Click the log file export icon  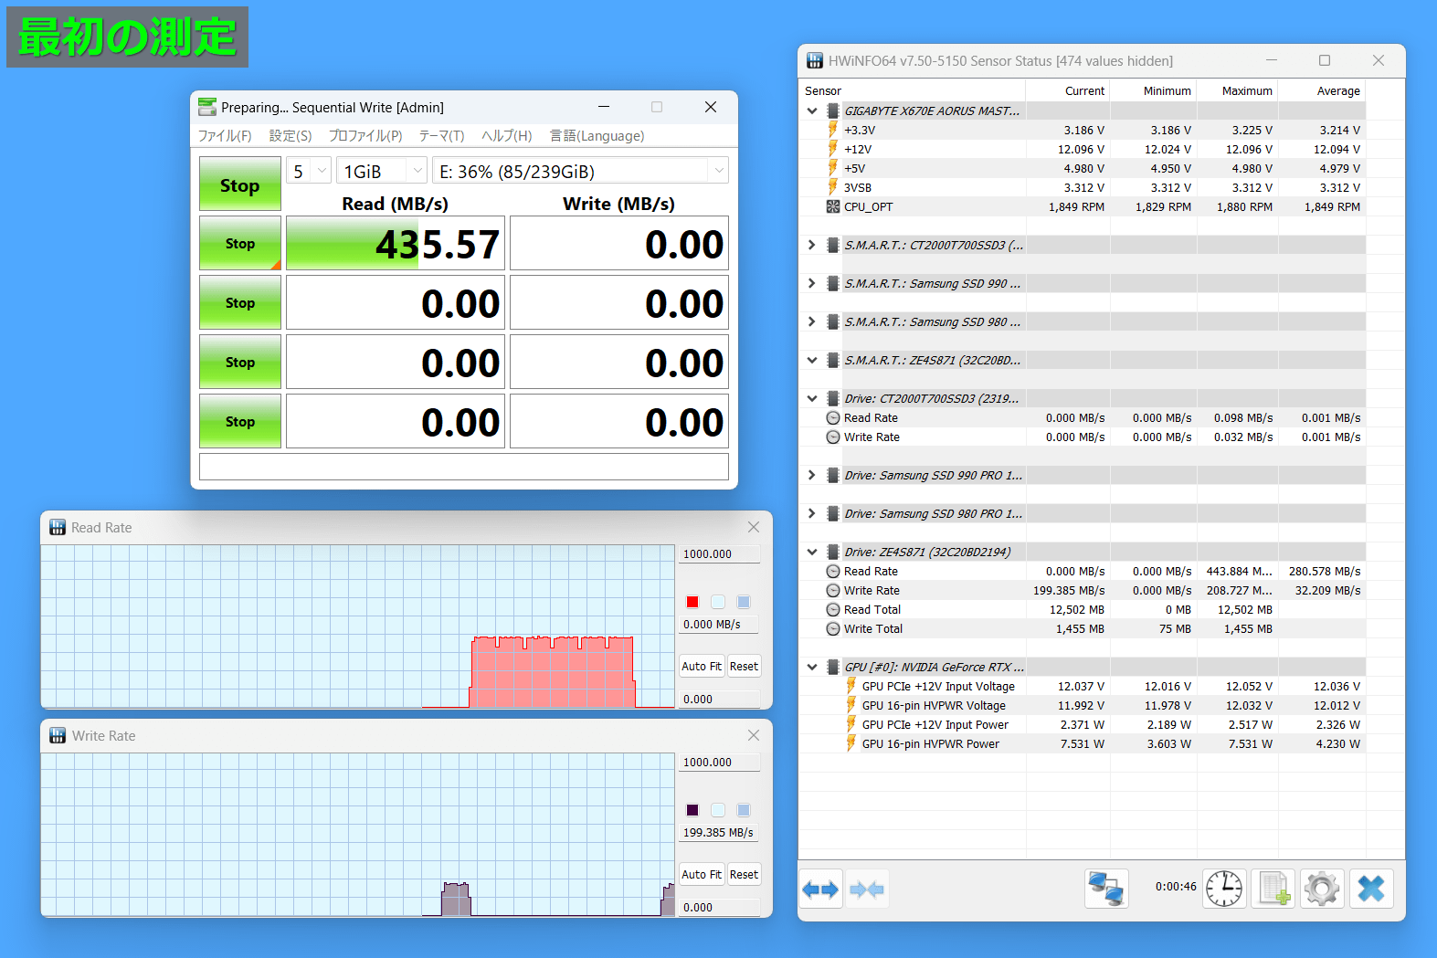tap(1273, 889)
